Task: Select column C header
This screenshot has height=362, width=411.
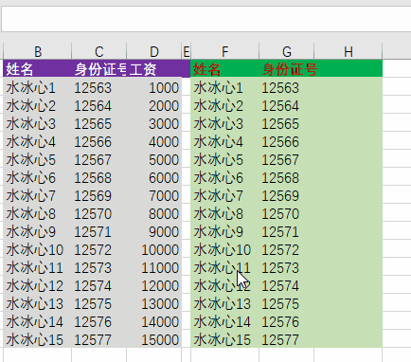Action: coord(99,51)
